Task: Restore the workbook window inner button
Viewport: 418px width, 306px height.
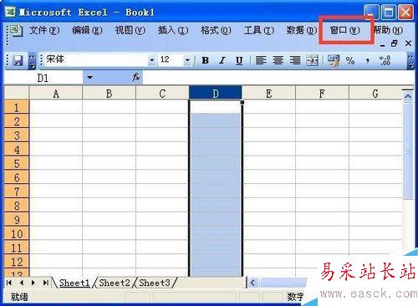Action: pos(394,43)
